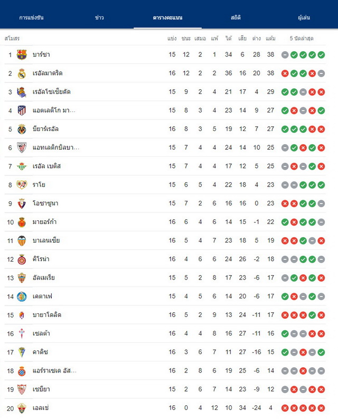This screenshot has height=419, width=338.
Task: Open the เรอัลโซเซียดัด team link
Action: point(52,91)
